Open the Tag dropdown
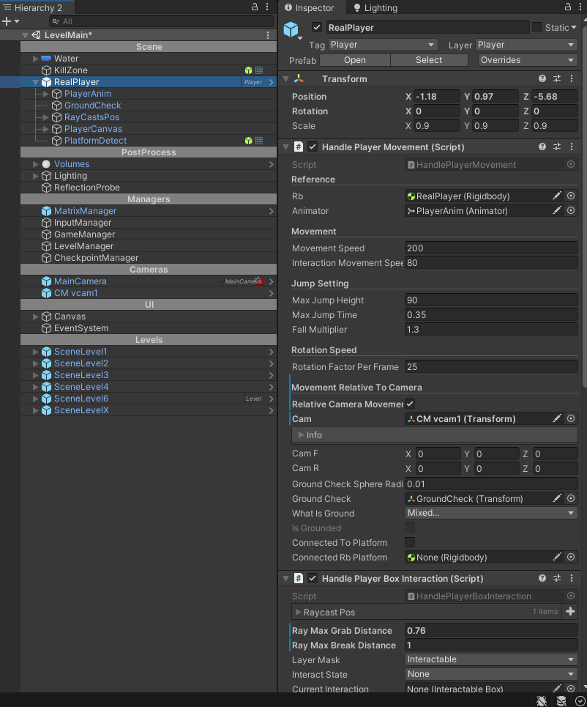Image resolution: width=587 pixels, height=707 pixels. pos(383,45)
